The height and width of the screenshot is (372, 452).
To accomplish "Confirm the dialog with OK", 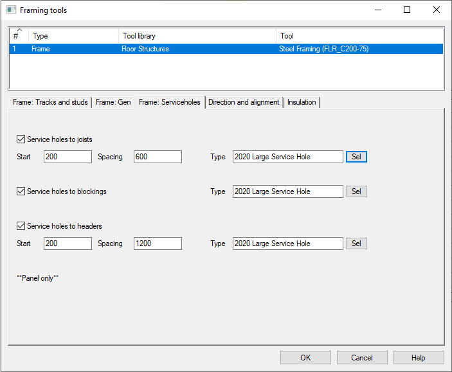I will coord(305,358).
